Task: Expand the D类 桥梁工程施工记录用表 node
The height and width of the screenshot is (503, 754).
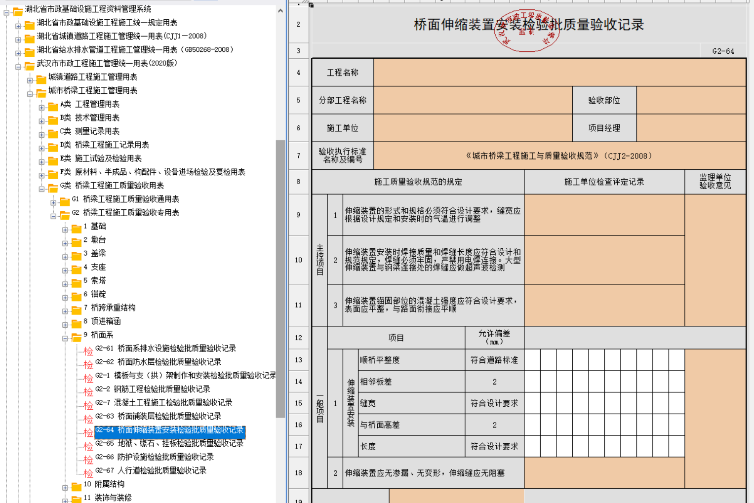Action: click(41, 148)
